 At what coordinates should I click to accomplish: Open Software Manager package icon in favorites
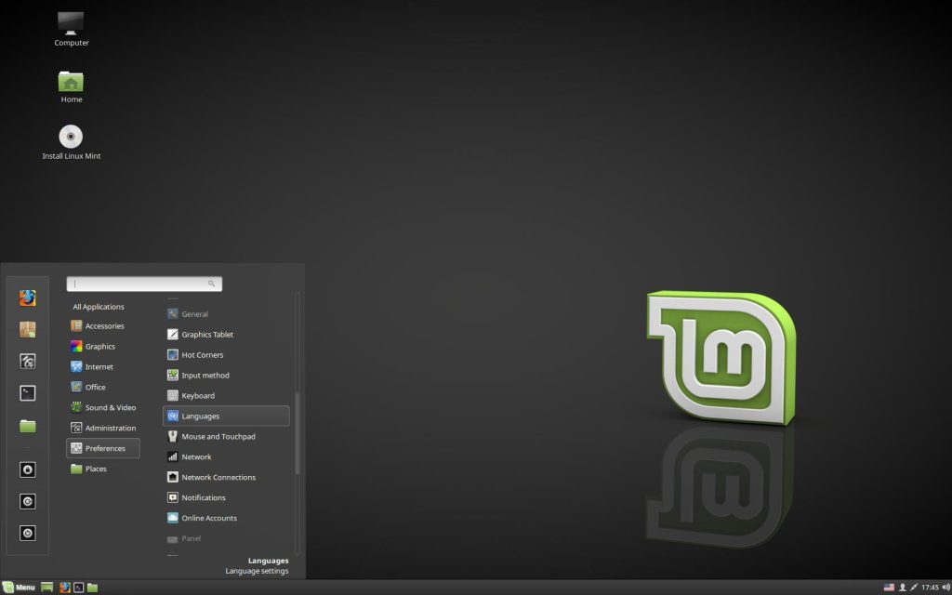(28, 329)
